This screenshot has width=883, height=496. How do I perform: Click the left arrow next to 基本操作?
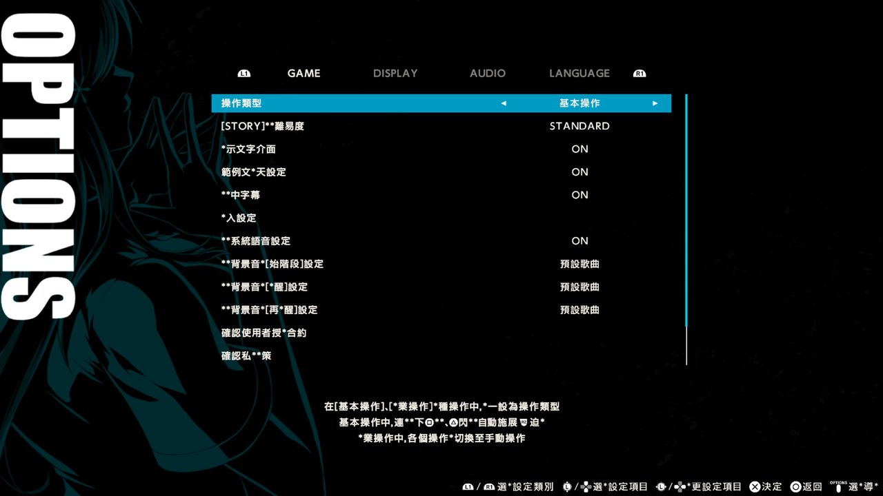click(x=504, y=103)
